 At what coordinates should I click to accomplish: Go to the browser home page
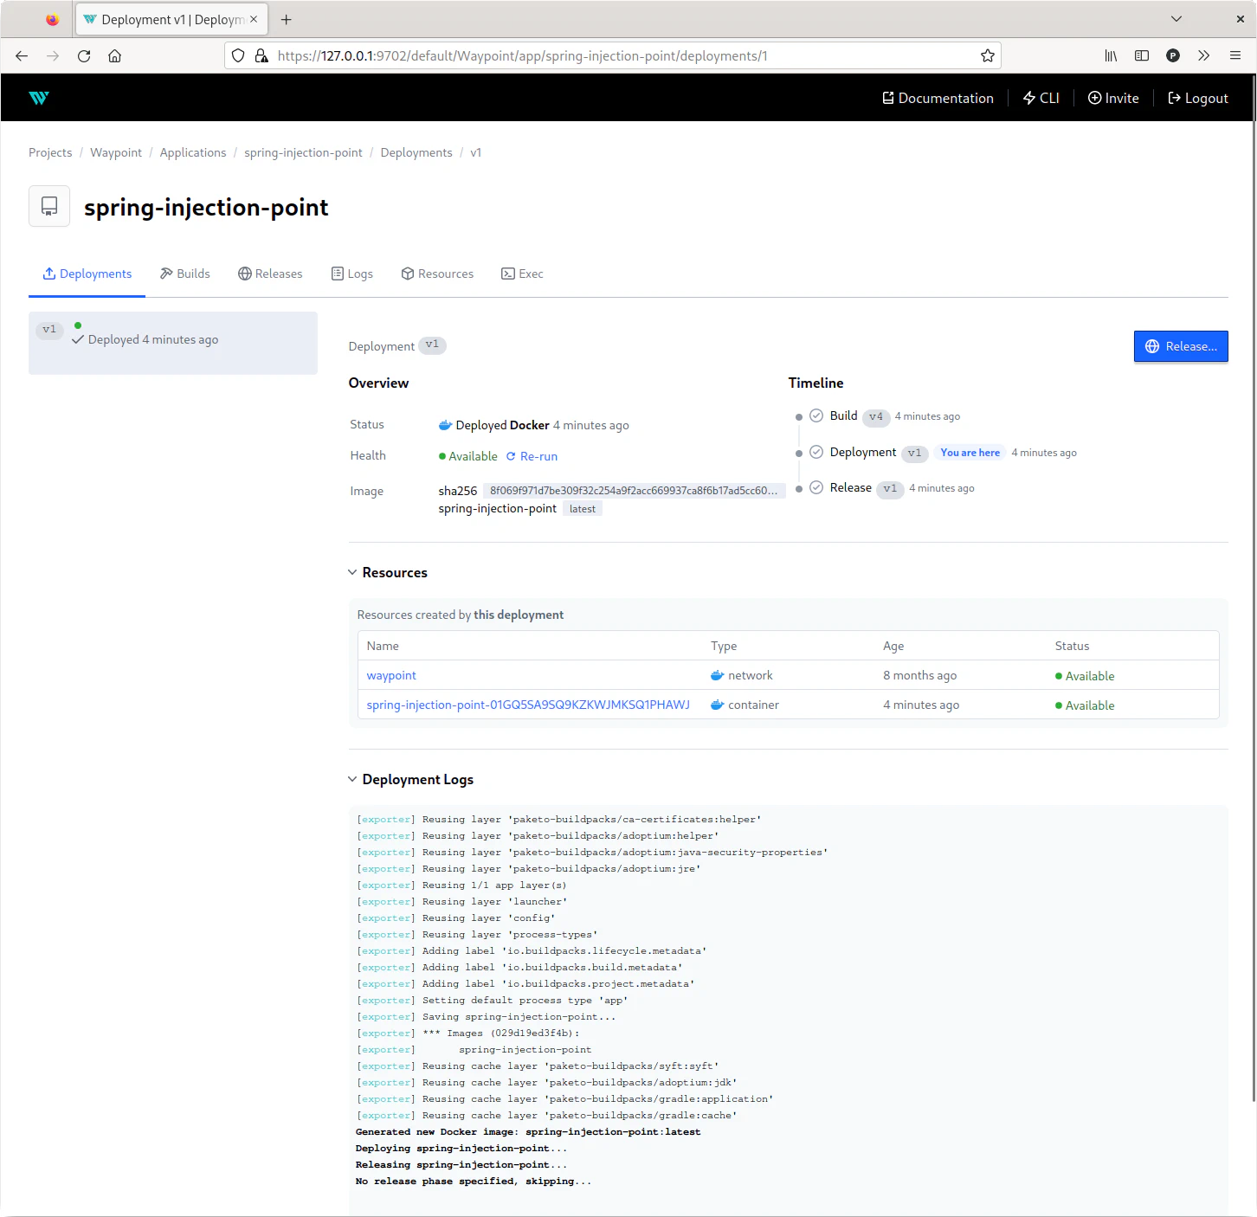click(114, 56)
